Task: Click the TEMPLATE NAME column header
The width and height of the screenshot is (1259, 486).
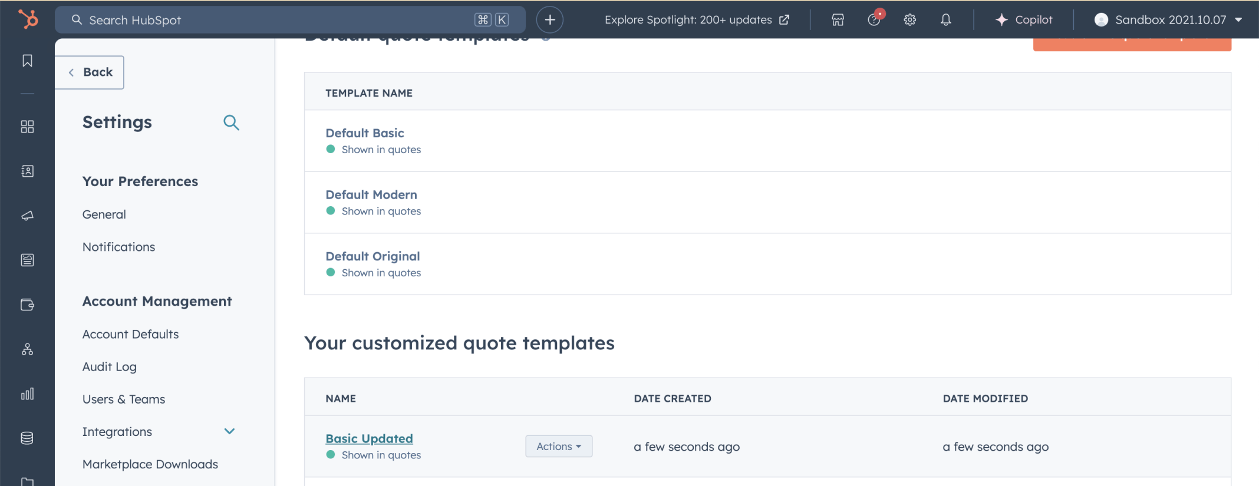Action: tap(369, 93)
